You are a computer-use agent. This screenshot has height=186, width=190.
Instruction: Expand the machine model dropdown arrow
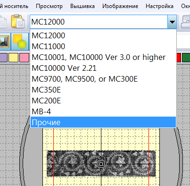tap(172, 22)
